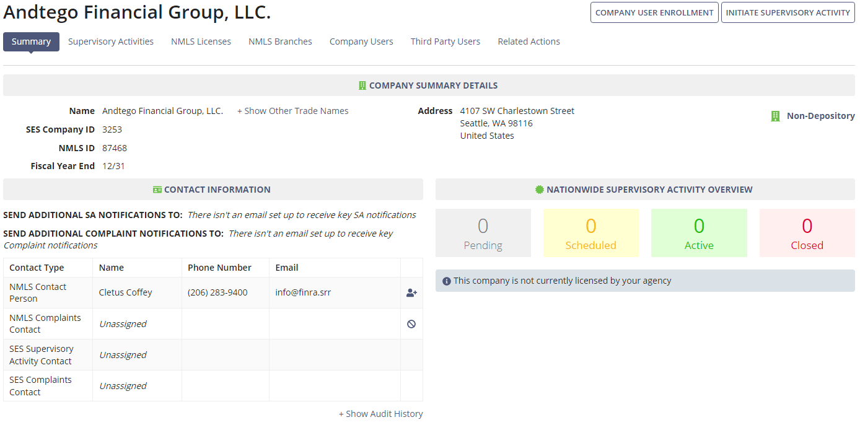Expand Show Audit History
The image size is (860, 425).
point(381,413)
